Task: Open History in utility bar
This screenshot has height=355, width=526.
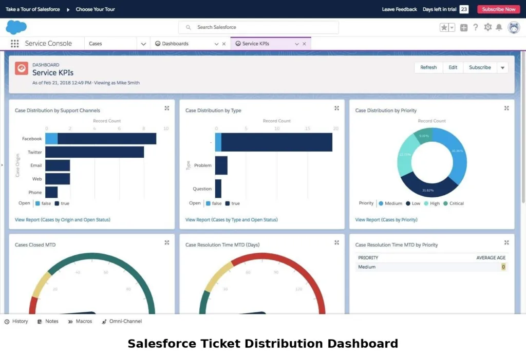Action: (16, 322)
